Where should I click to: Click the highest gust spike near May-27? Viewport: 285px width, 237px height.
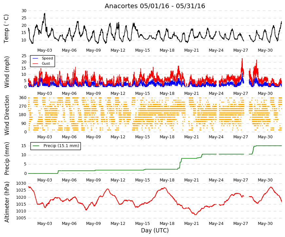click(x=242, y=59)
